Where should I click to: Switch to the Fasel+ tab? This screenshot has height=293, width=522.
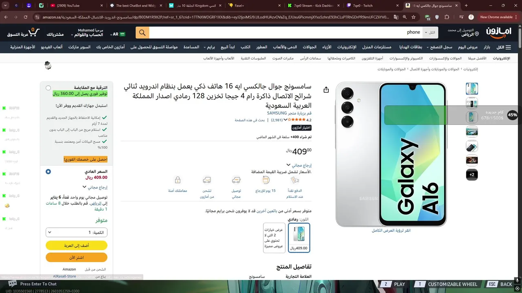coord(255,5)
